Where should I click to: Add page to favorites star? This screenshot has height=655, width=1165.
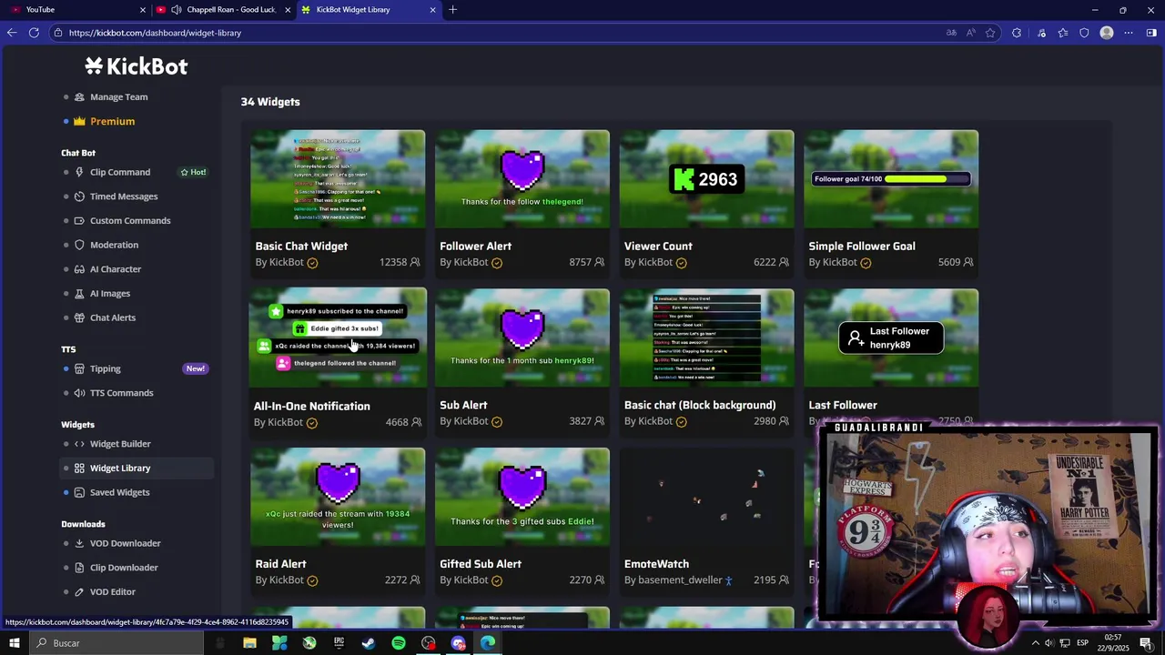pyautogui.click(x=990, y=33)
